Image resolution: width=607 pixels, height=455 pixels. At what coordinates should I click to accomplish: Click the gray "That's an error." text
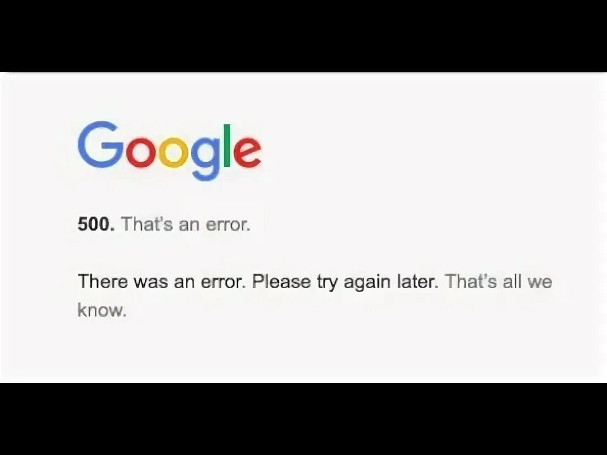coord(185,224)
